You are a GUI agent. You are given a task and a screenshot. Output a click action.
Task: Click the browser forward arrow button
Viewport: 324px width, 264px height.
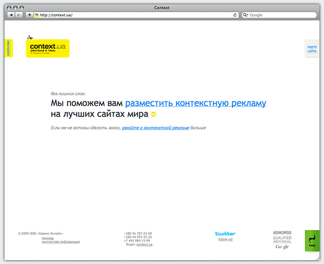click(19, 15)
